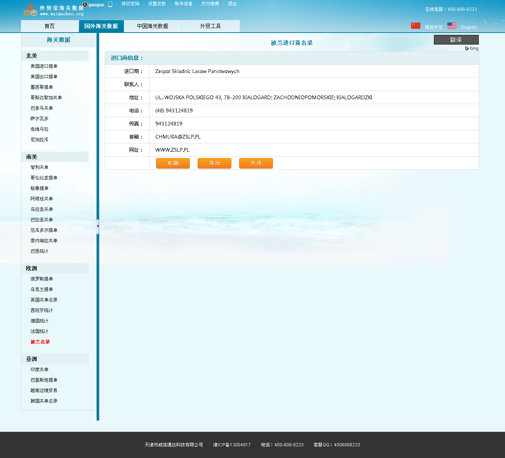Select 巴西统计
The height and width of the screenshot is (458, 505).
coord(39,251)
